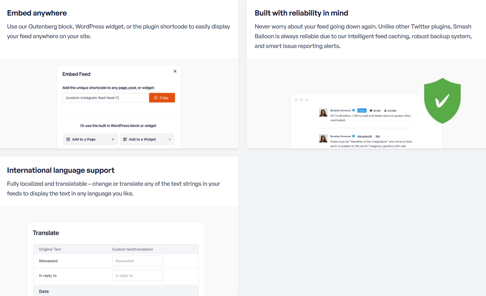486x296 pixels.
Task: Click the green shield checkmark icon
Action: point(442,101)
